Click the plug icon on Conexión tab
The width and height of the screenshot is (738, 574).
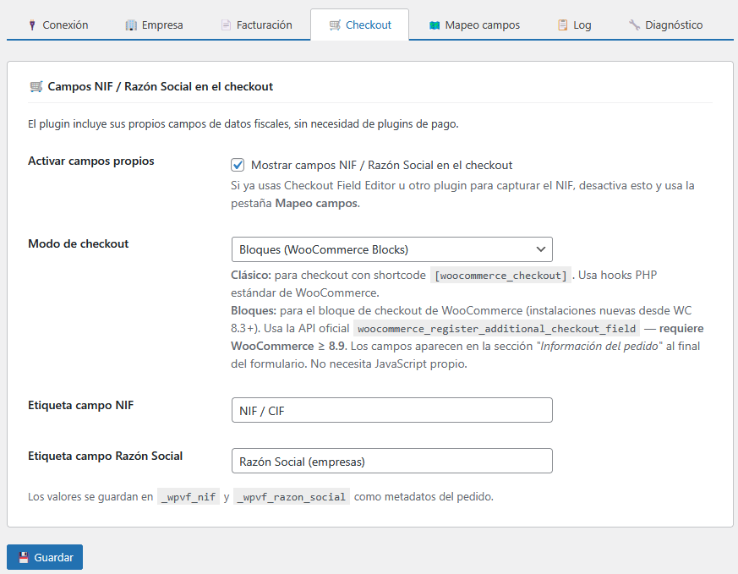(32, 25)
